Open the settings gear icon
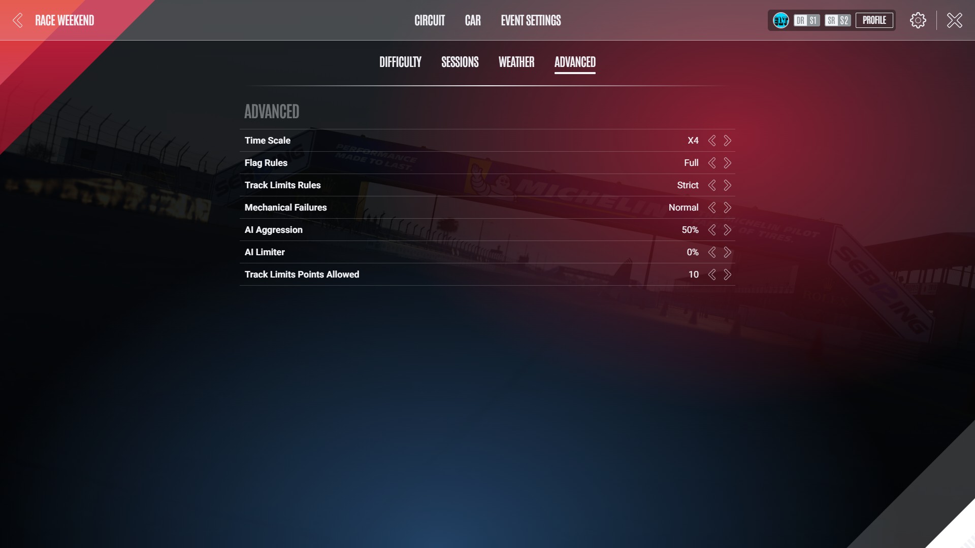The width and height of the screenshot is (975, 548). click(918, 20)
